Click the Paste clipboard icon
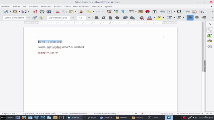Screen dimensions: 214x120 pyautogui.click(x=71, y=12)
